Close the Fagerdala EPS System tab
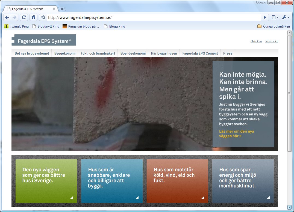Image resolution: width=294 pixels, height=212 pixels. (x=54, y=9)
